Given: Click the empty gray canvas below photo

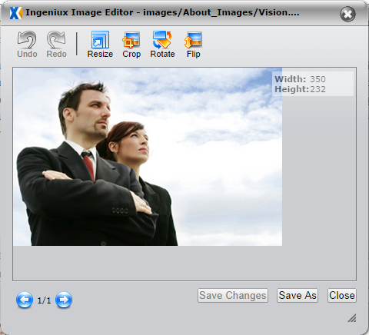Looking at the screenshot, I should tap(184, 263).
